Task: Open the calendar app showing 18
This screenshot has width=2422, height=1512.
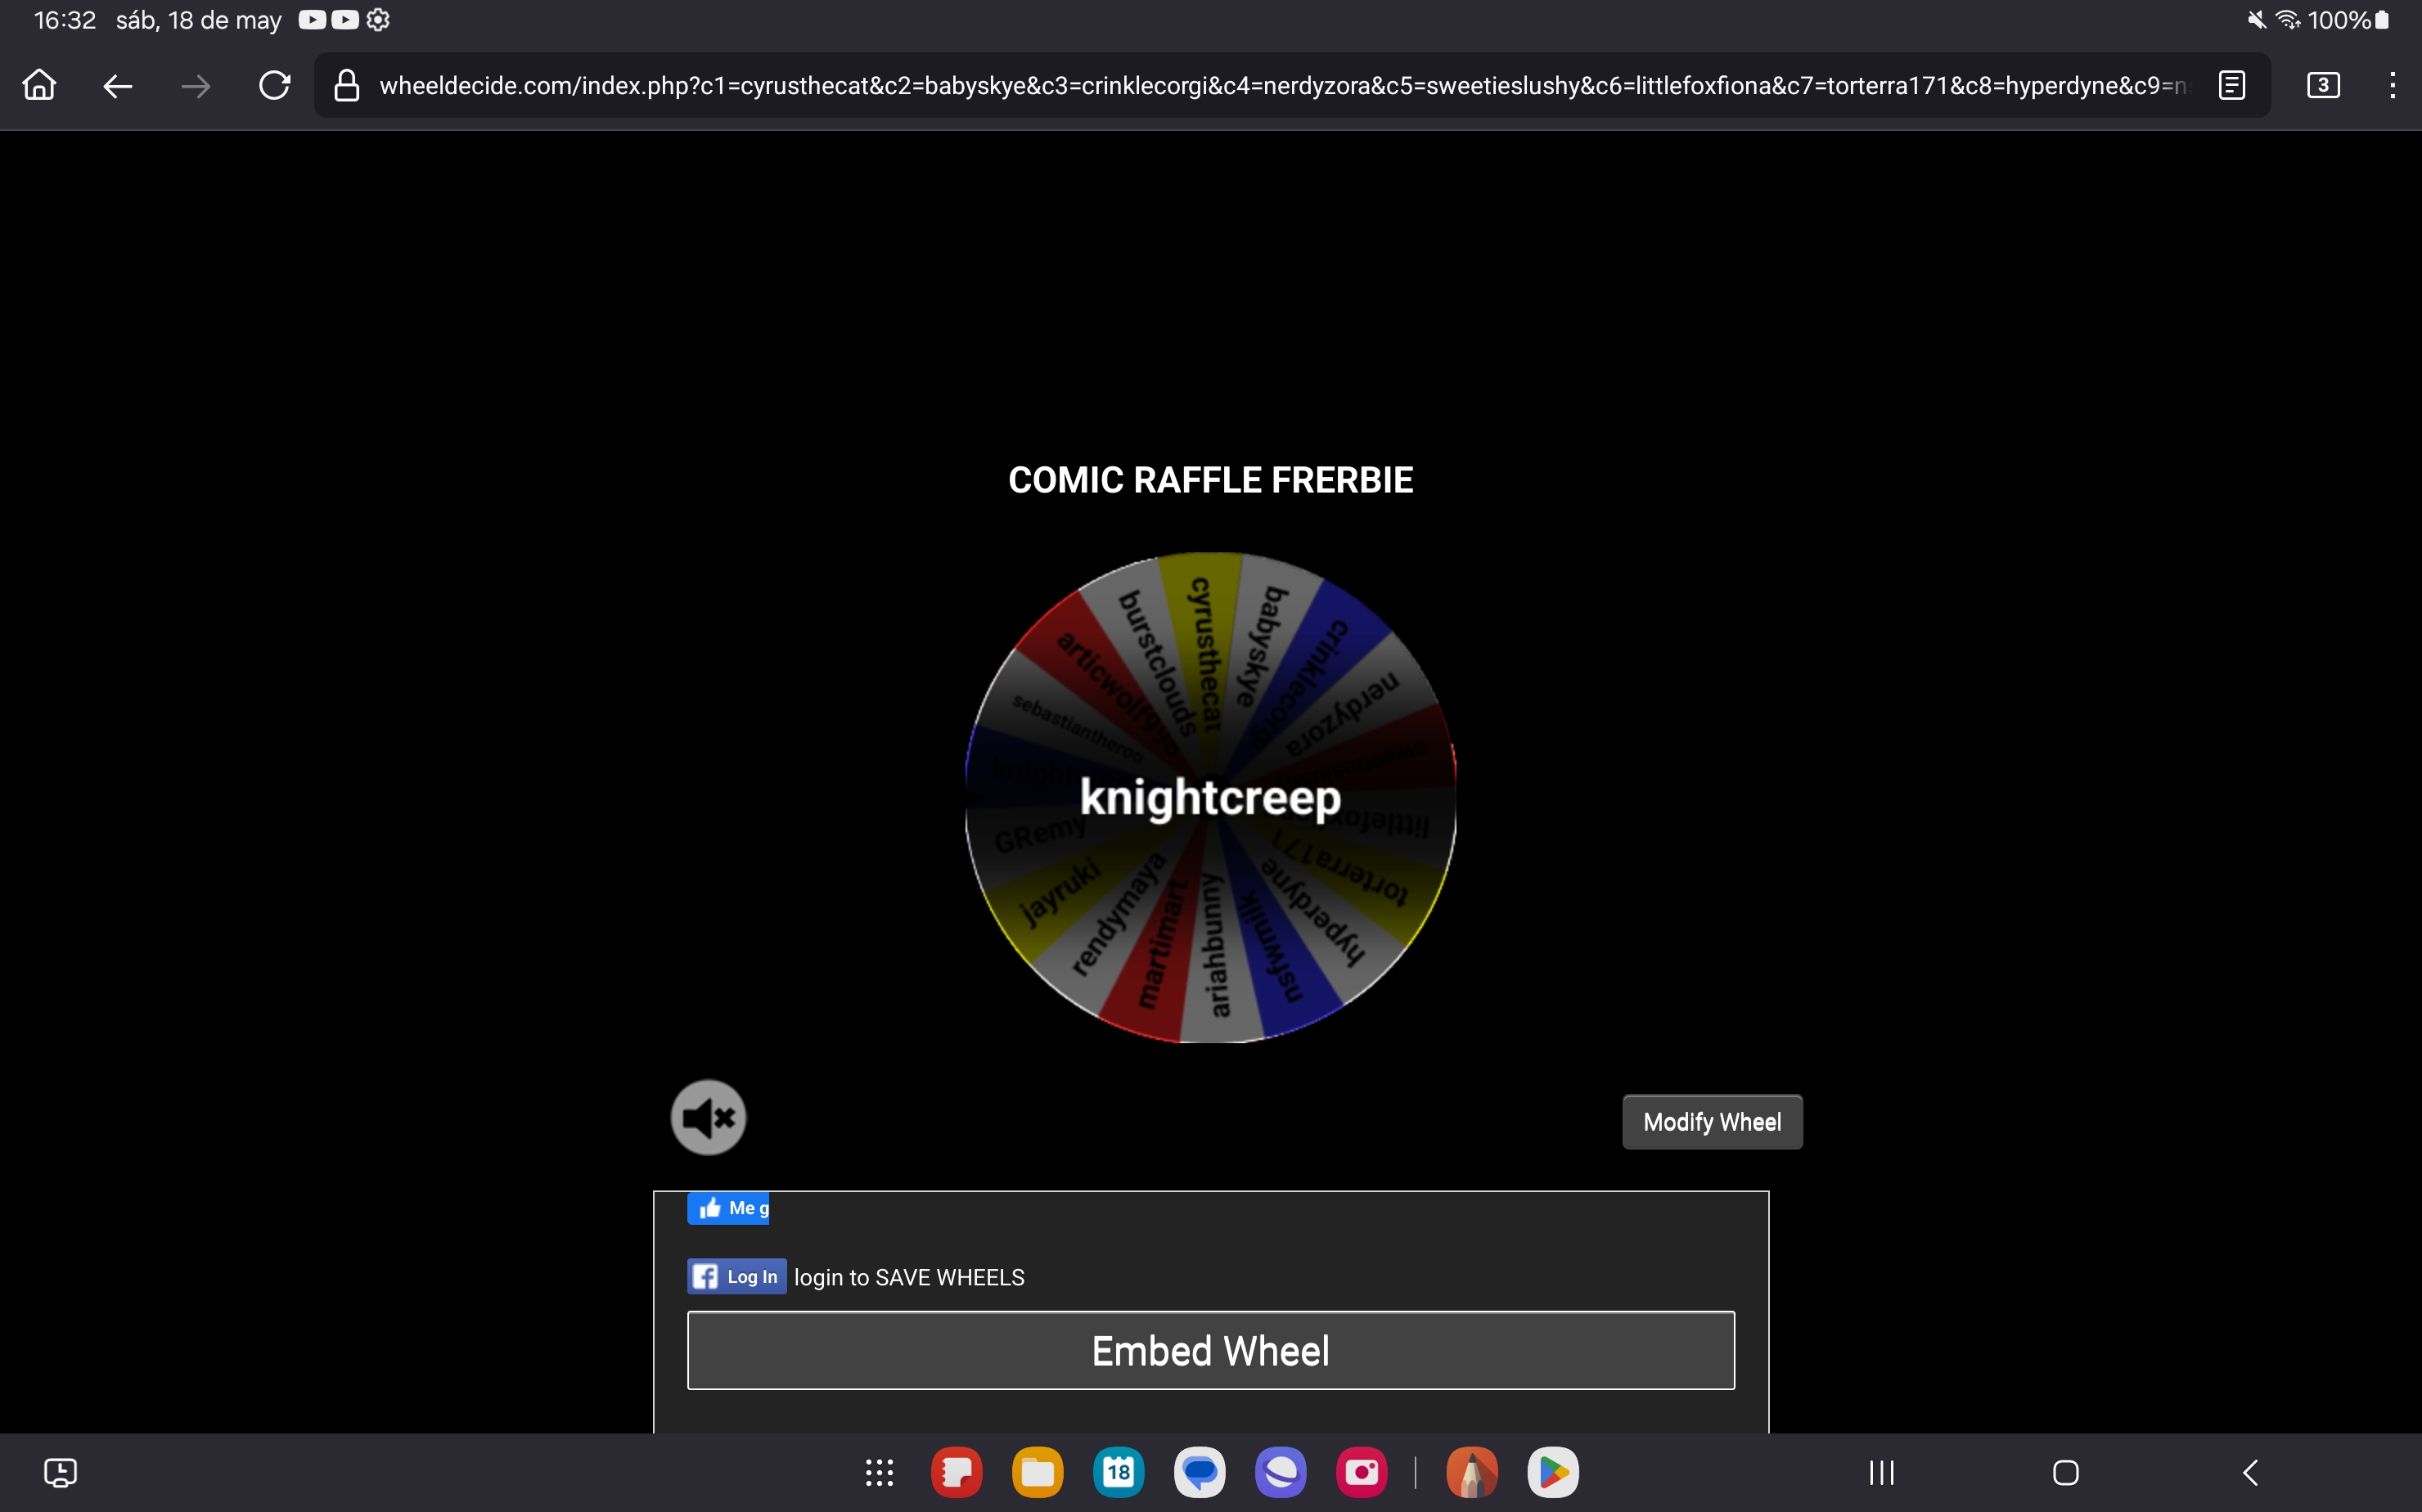Action: 1118,1472
